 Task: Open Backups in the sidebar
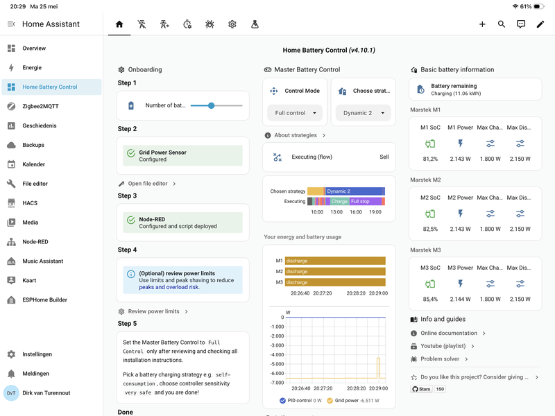pyautogui.click(x=51, y=145)
